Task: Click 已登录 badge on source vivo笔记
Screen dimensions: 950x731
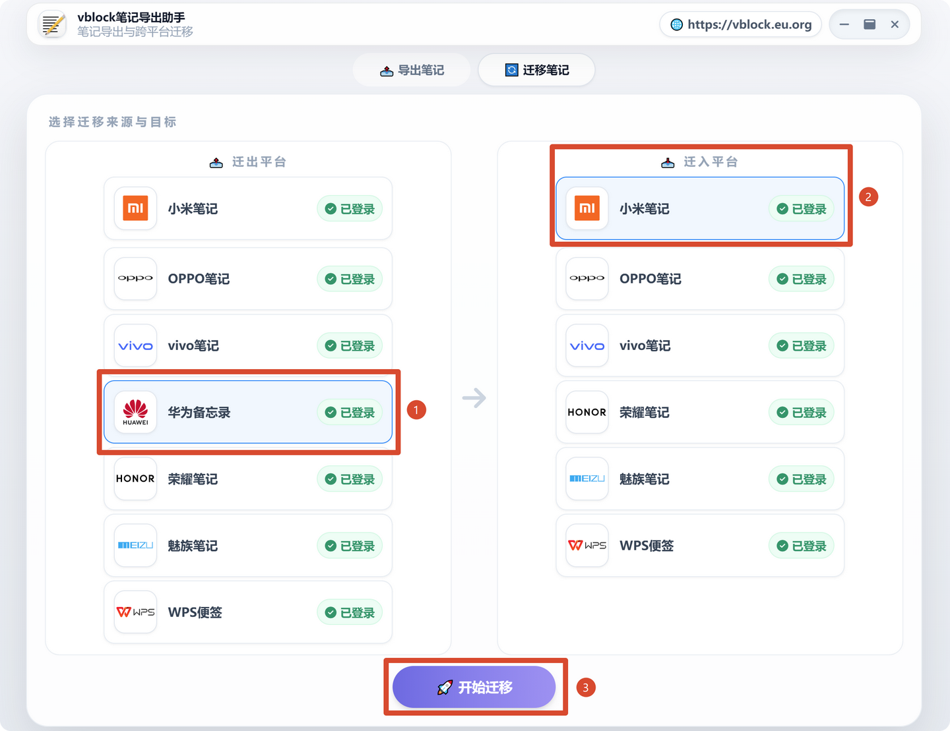Action: (350, 346)
